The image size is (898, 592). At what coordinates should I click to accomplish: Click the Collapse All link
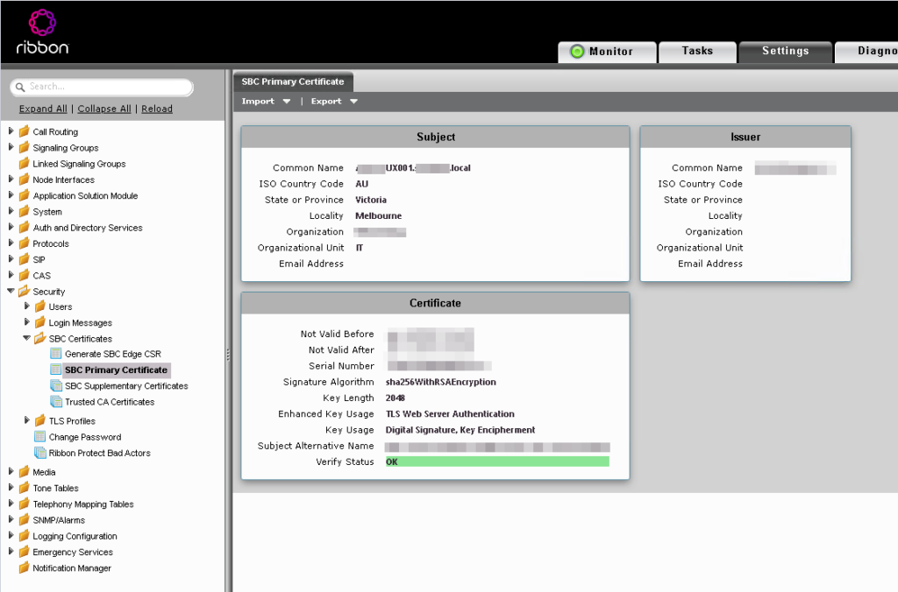tap(104, 109)
